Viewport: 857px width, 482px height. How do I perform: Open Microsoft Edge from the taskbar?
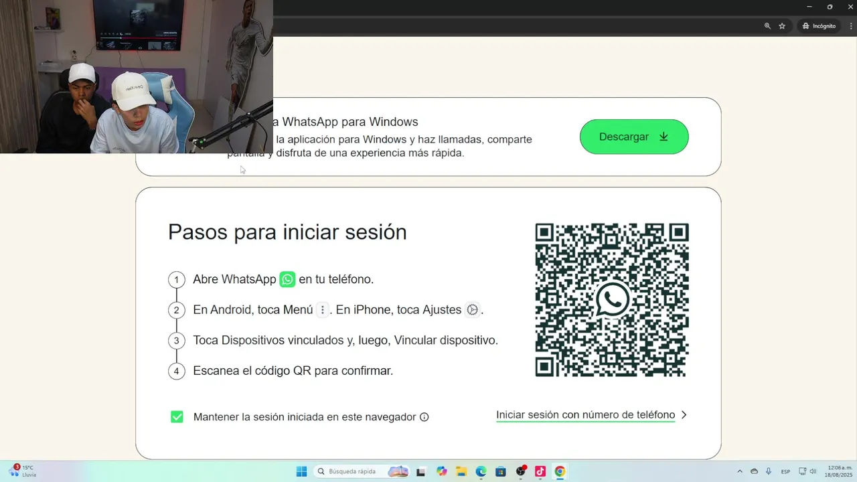[x=481, y=471]
